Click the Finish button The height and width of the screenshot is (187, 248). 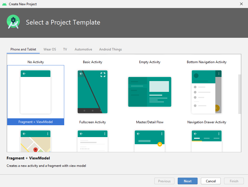tap(234, 181)
